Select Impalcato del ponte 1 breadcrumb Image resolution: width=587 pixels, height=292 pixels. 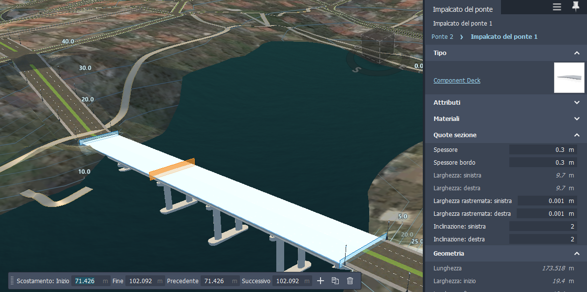click(504, 37)
